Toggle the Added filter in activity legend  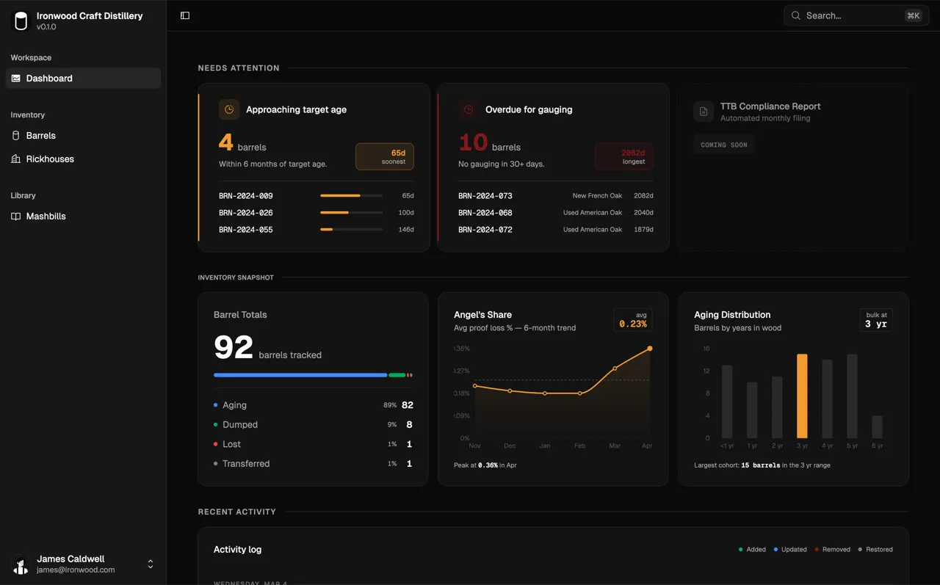click(751, 549)
